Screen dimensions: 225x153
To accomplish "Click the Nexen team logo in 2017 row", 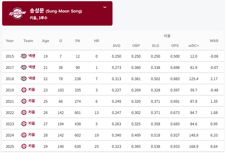I will pos(24,67).
